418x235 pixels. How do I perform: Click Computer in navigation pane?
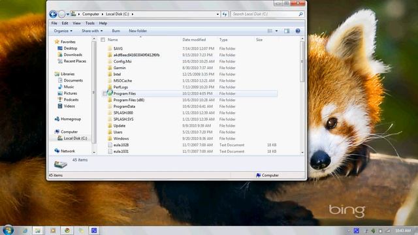click(x=69, y=132)
